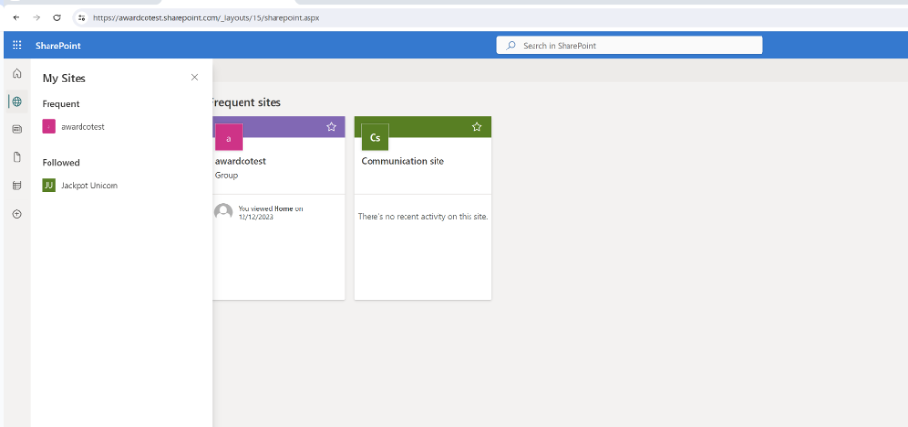This screenshot has height=427, width=908.
Task: Open the News icon in left rail
Action: coord(16,129)
